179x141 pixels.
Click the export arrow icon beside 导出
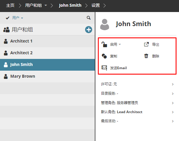coord(146,44)
